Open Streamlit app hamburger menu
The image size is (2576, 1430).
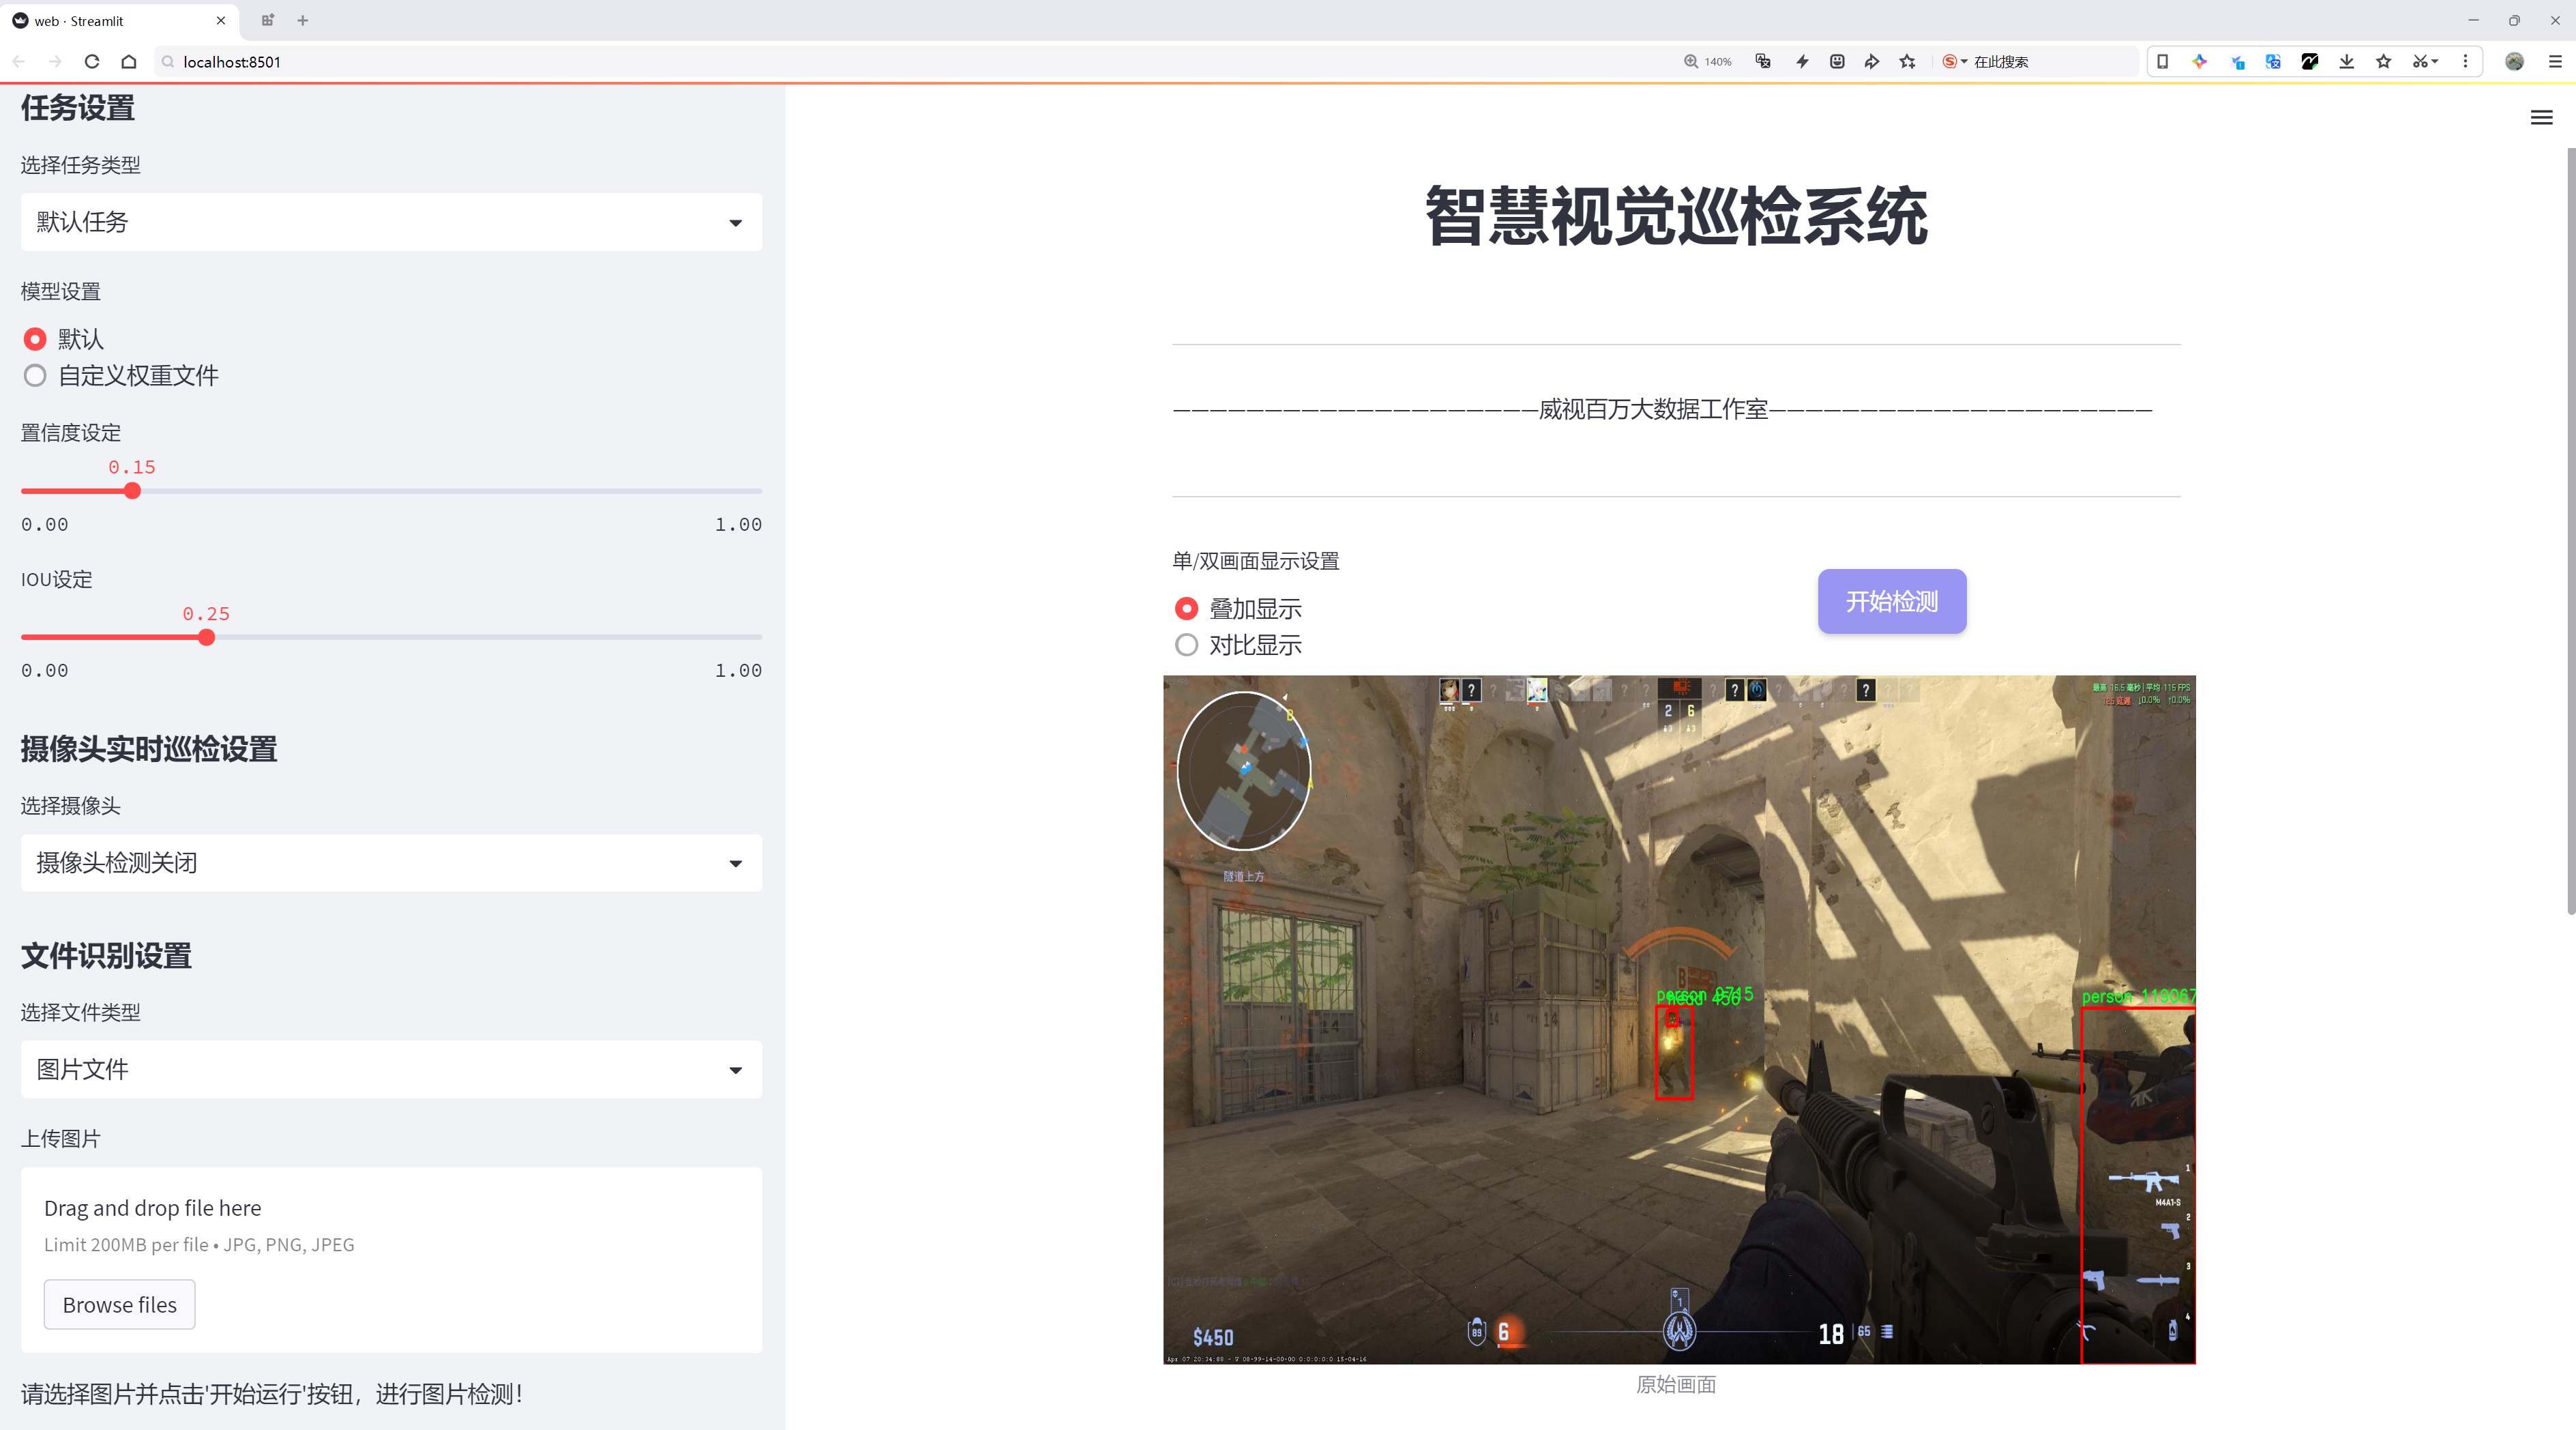pos(2541,118)
